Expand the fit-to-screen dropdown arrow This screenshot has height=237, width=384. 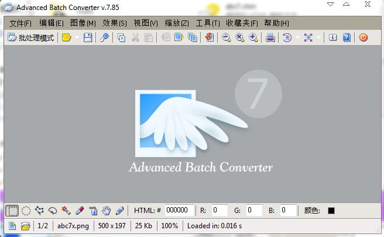319,37
